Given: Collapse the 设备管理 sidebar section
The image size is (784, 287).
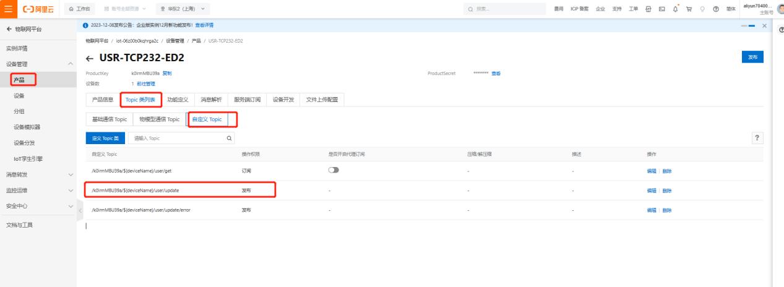Looking at the screenshot, I should click(x=71, y=64).
